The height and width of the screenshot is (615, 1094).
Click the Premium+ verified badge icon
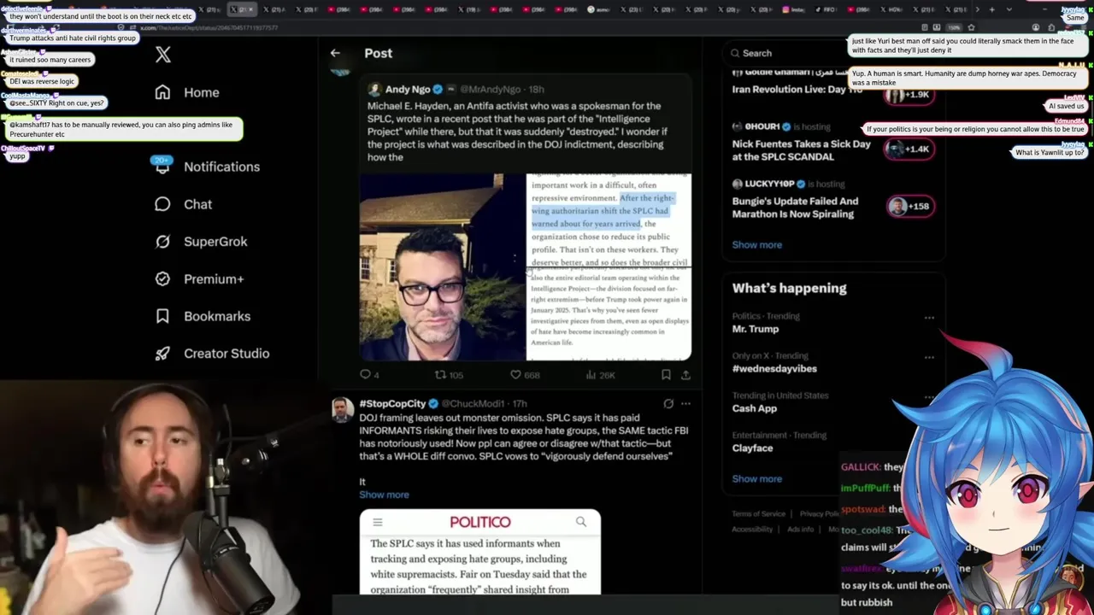[x=162, y=278]
